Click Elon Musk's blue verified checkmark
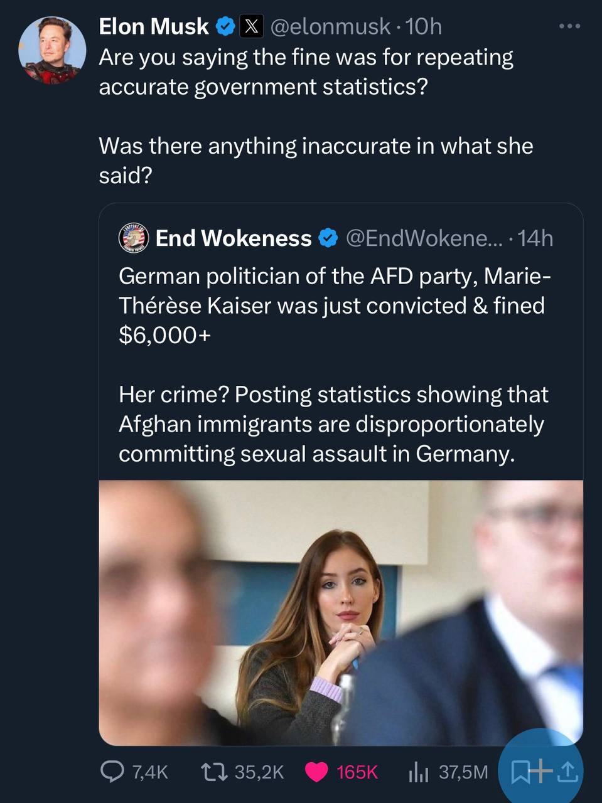 pos(225,26)
